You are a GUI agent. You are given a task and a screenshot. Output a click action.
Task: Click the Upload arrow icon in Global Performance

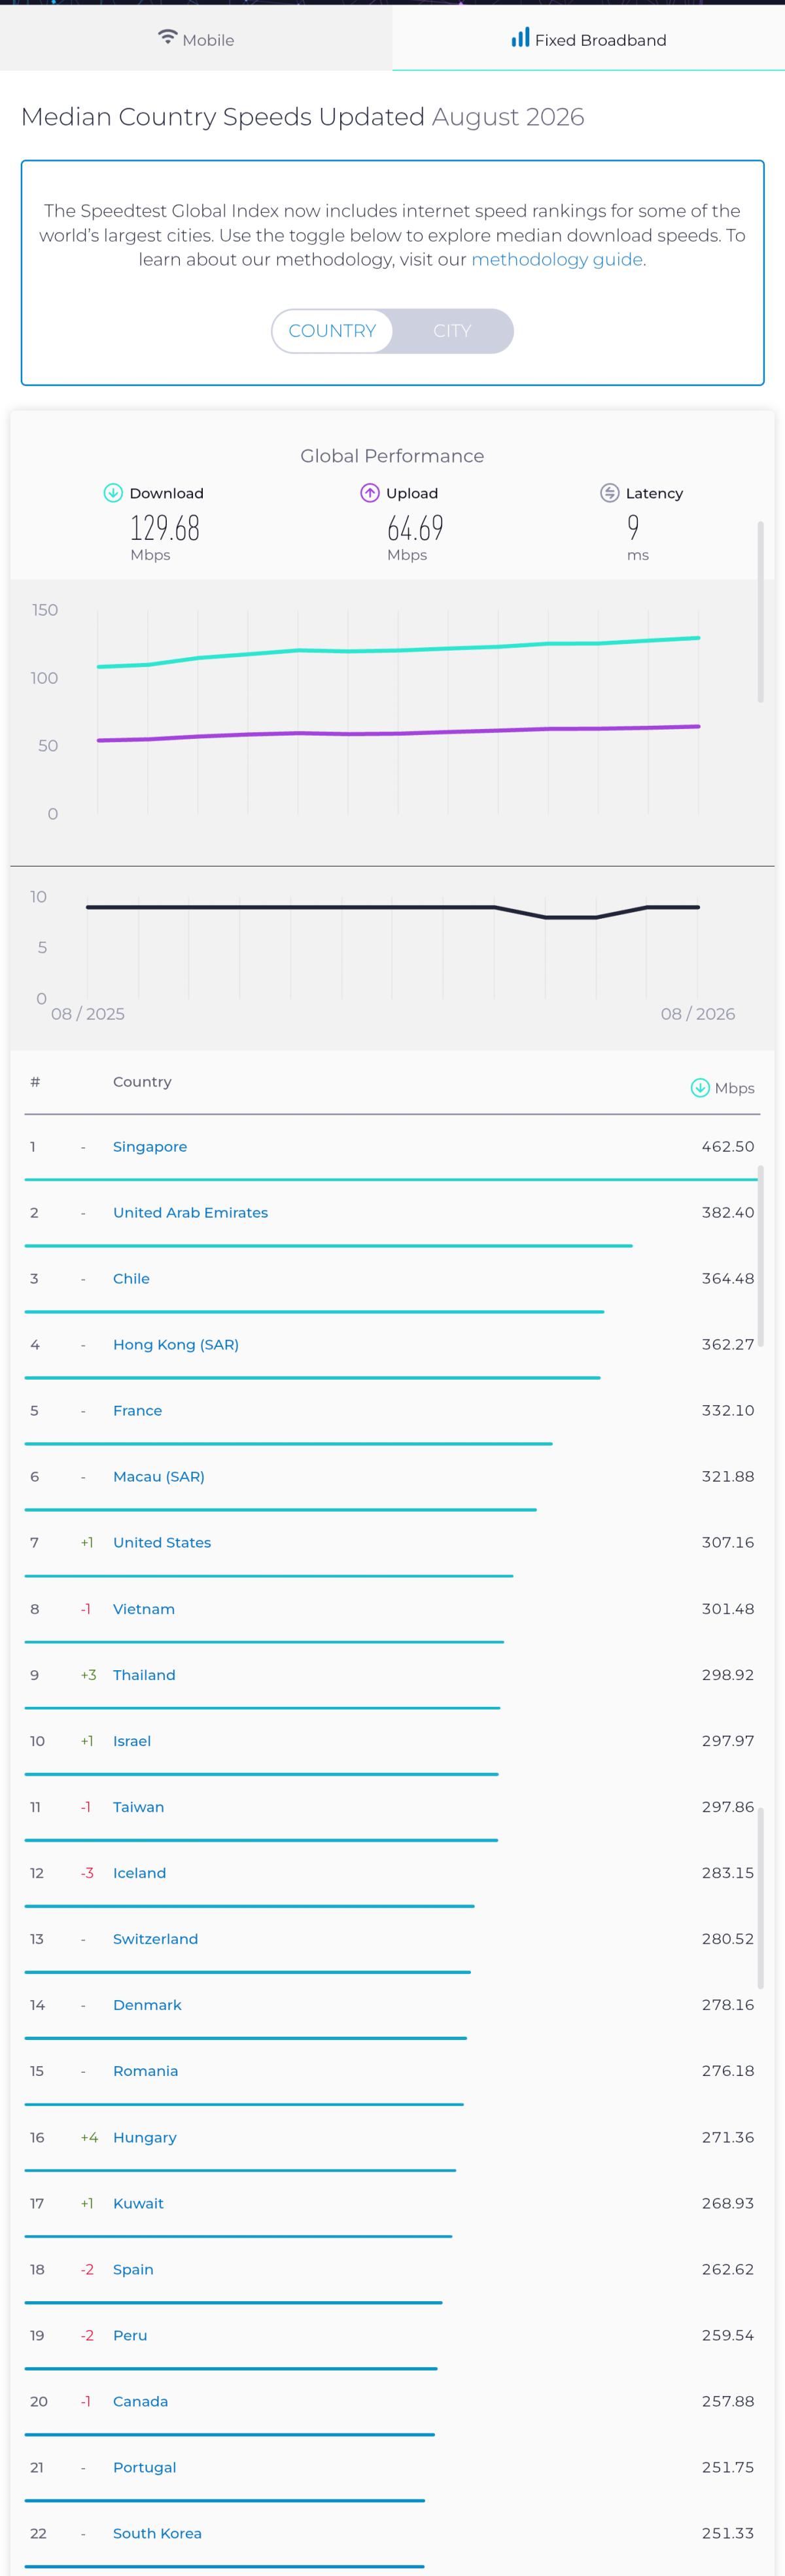[x=370, y=493]
